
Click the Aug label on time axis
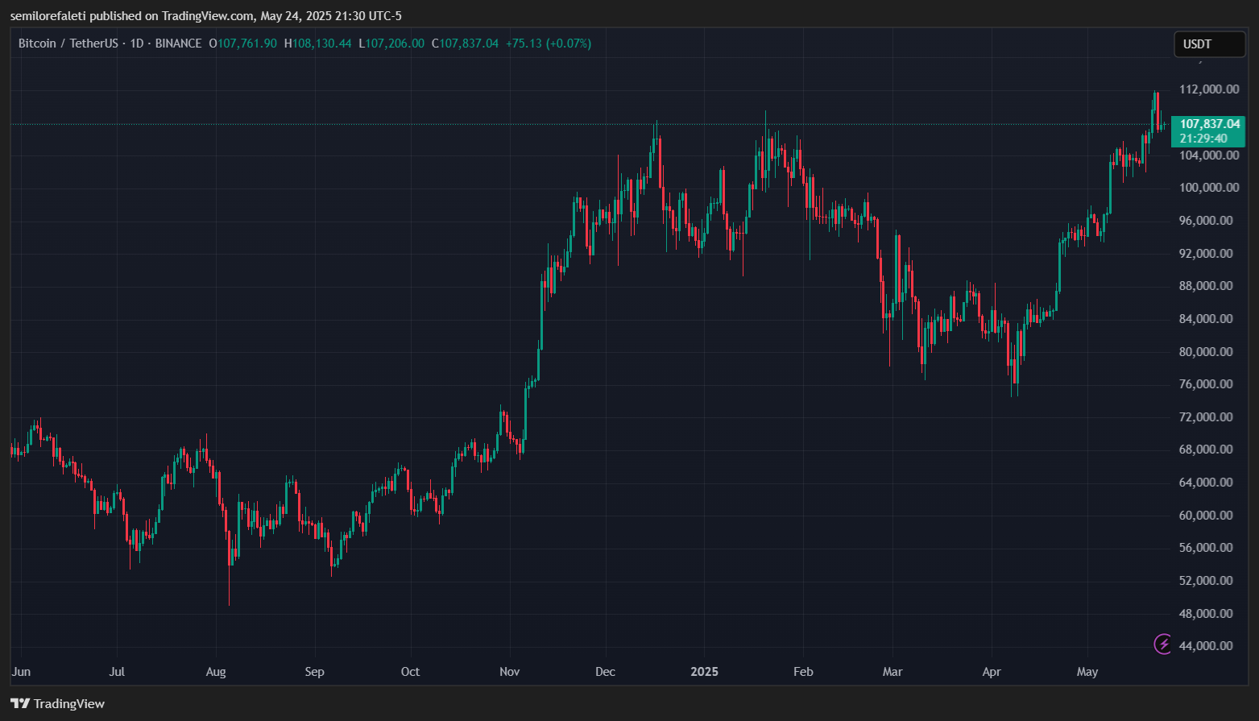coord(216,672)
